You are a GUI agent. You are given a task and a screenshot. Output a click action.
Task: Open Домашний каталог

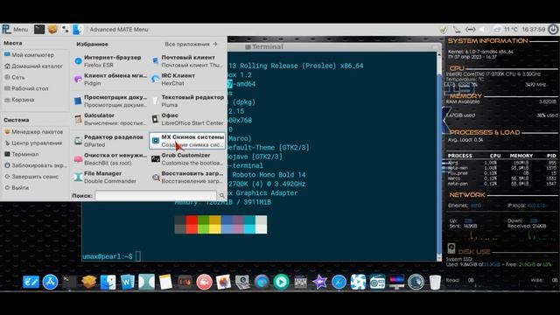point(33,66)
